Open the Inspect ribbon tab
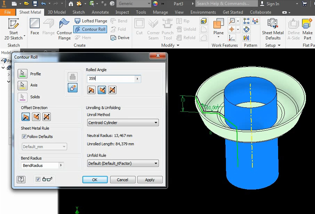This screenshot has width=315, height=214. point(122,12)
